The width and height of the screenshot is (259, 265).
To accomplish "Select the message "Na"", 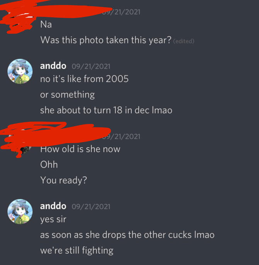I will click(46, 24).
